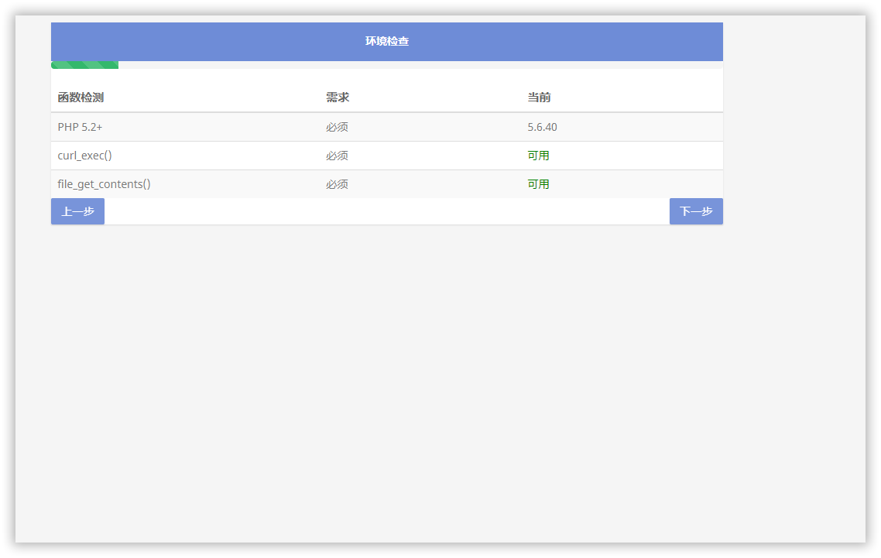
Task: Select the 环境检查 header title
Action: pyautogui.click(x=387, y=41)
